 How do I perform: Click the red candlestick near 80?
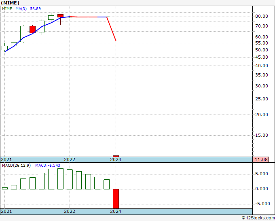(x=60, y=16)
